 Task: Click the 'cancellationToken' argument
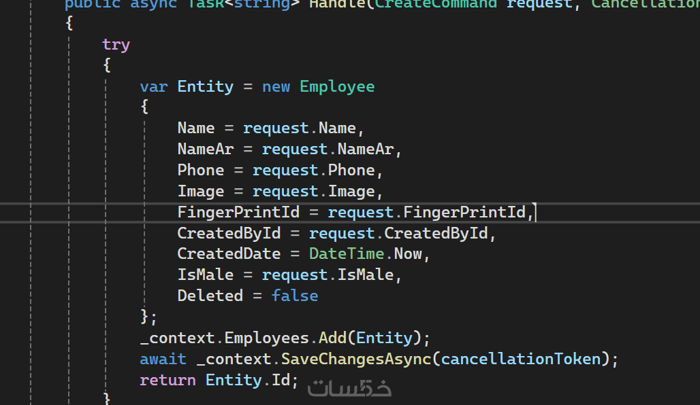(521, 359)
